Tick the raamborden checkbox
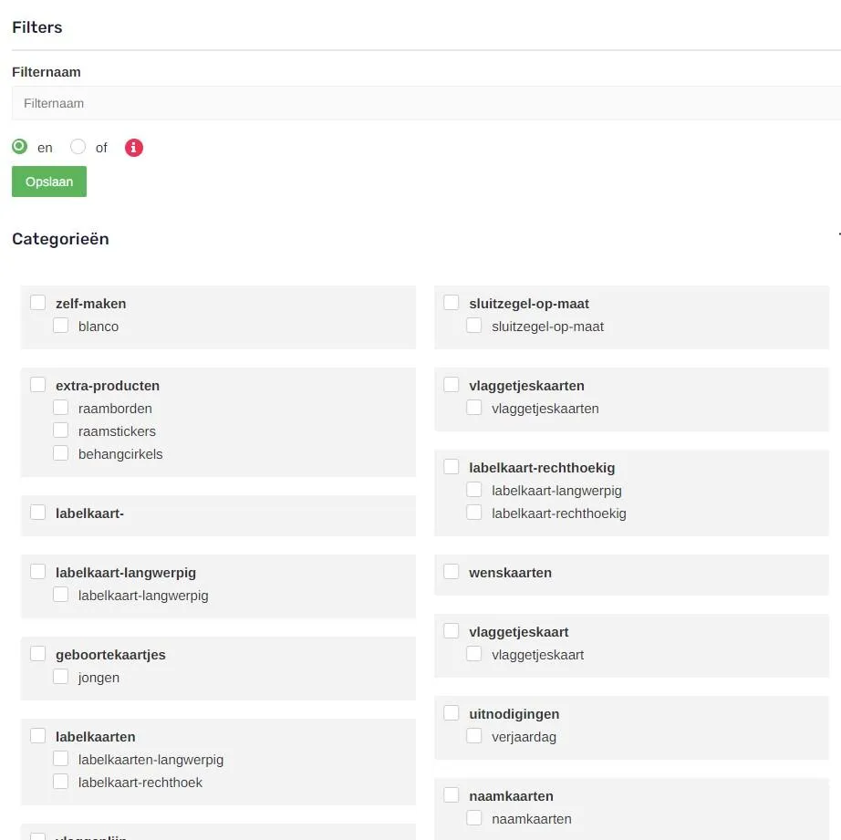The width and height of the screenshot is (841, 840). 60,408
